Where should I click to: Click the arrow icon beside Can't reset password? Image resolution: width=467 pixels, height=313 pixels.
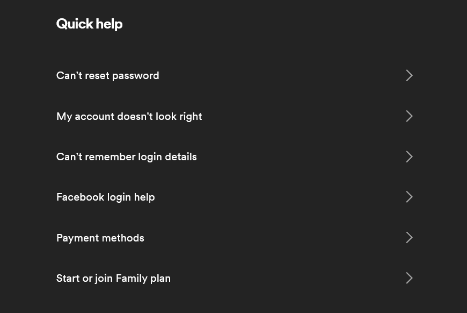[x=409, y=75]
